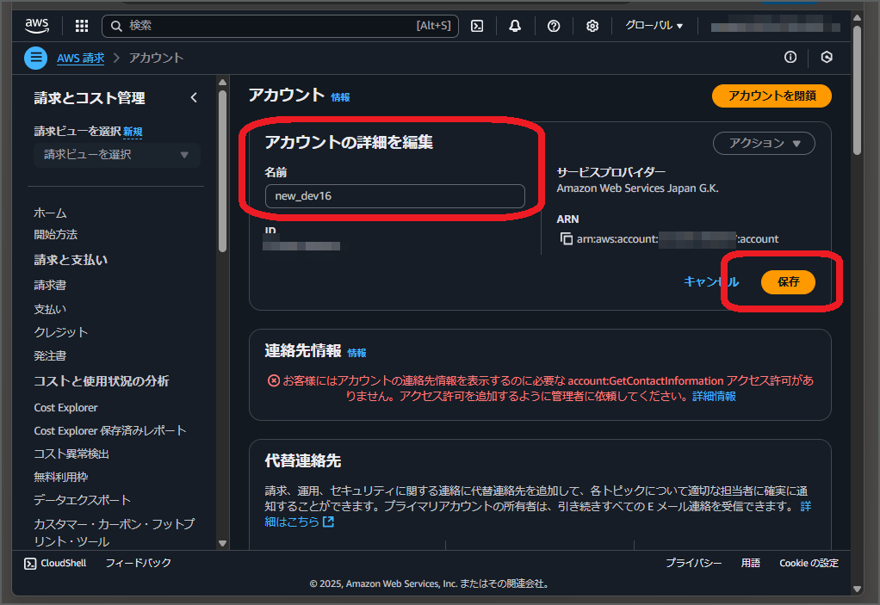Viewport: 880px width, 605px height.
Task: Click the アカウントを閉鎖 button
Action: pos(771,96)
